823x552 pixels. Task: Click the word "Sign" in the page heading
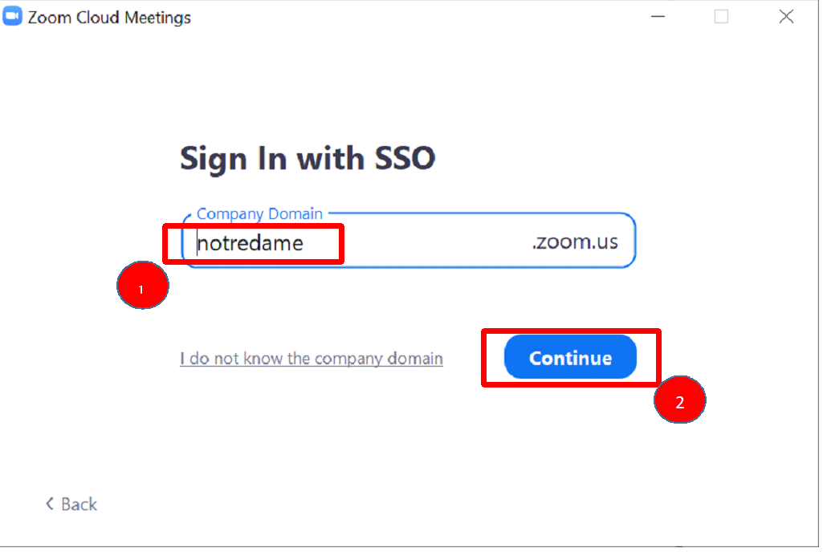[211, 158]
